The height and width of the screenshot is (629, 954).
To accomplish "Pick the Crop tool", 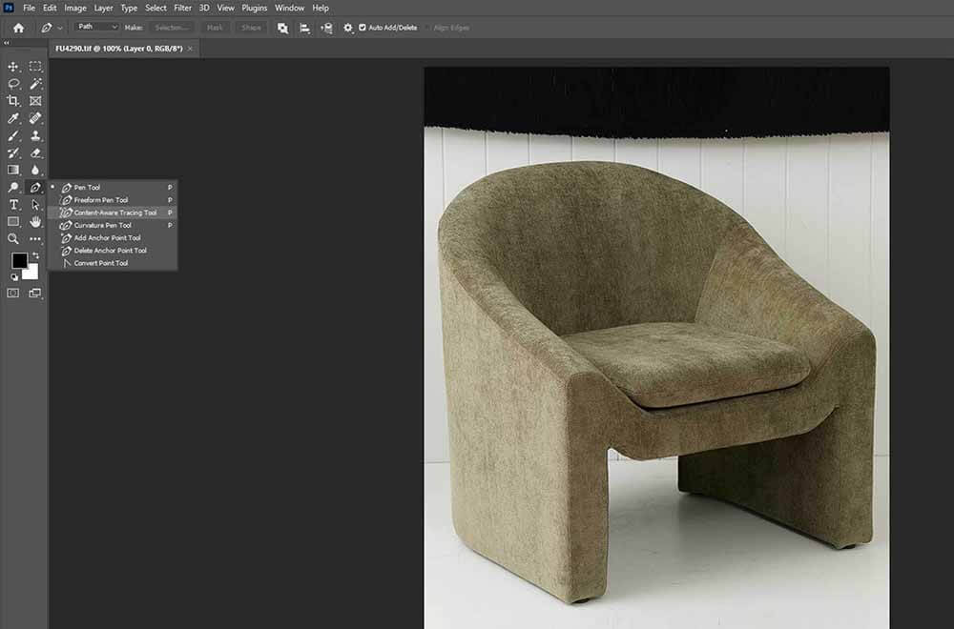I will point(12,101).
